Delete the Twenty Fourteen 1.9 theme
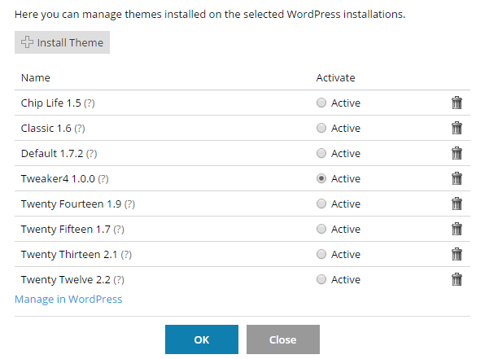The image size is (485, 359). [457, 204]
